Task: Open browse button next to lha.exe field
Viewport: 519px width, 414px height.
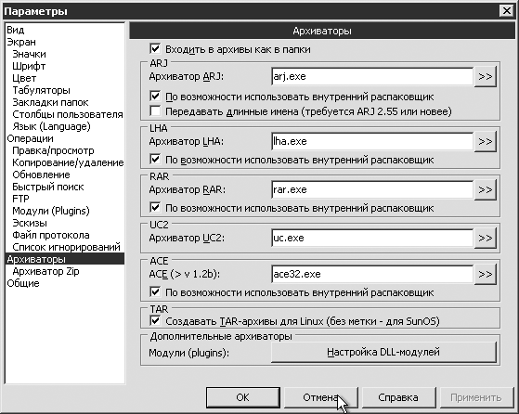Action: point(486,142)
